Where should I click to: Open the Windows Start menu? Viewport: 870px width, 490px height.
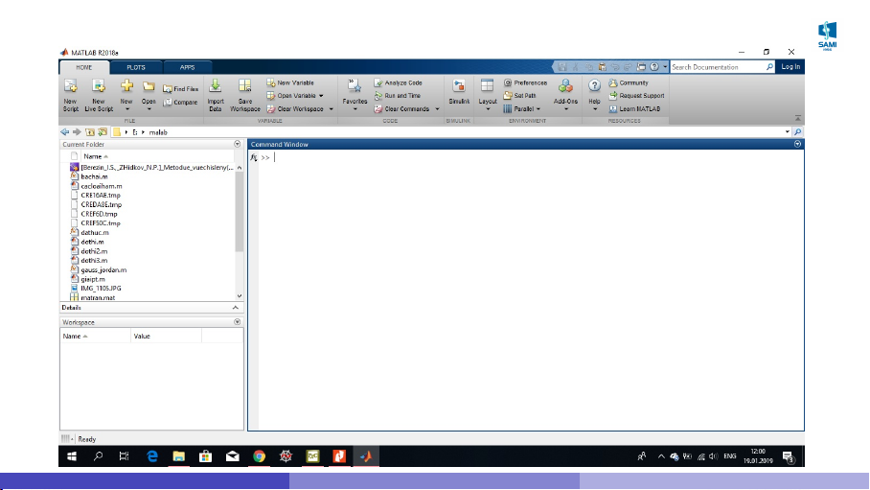point(72,456)
